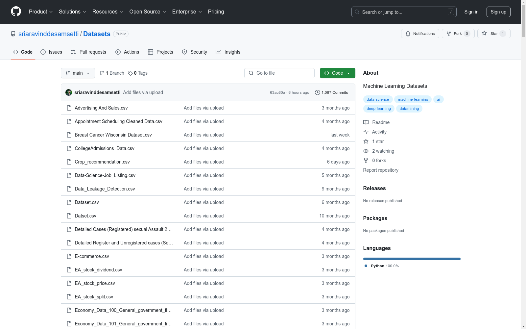Expand the Product menu
Viewport: 526px width, 329px height.
pyautogui.click(x=41, y=12)
